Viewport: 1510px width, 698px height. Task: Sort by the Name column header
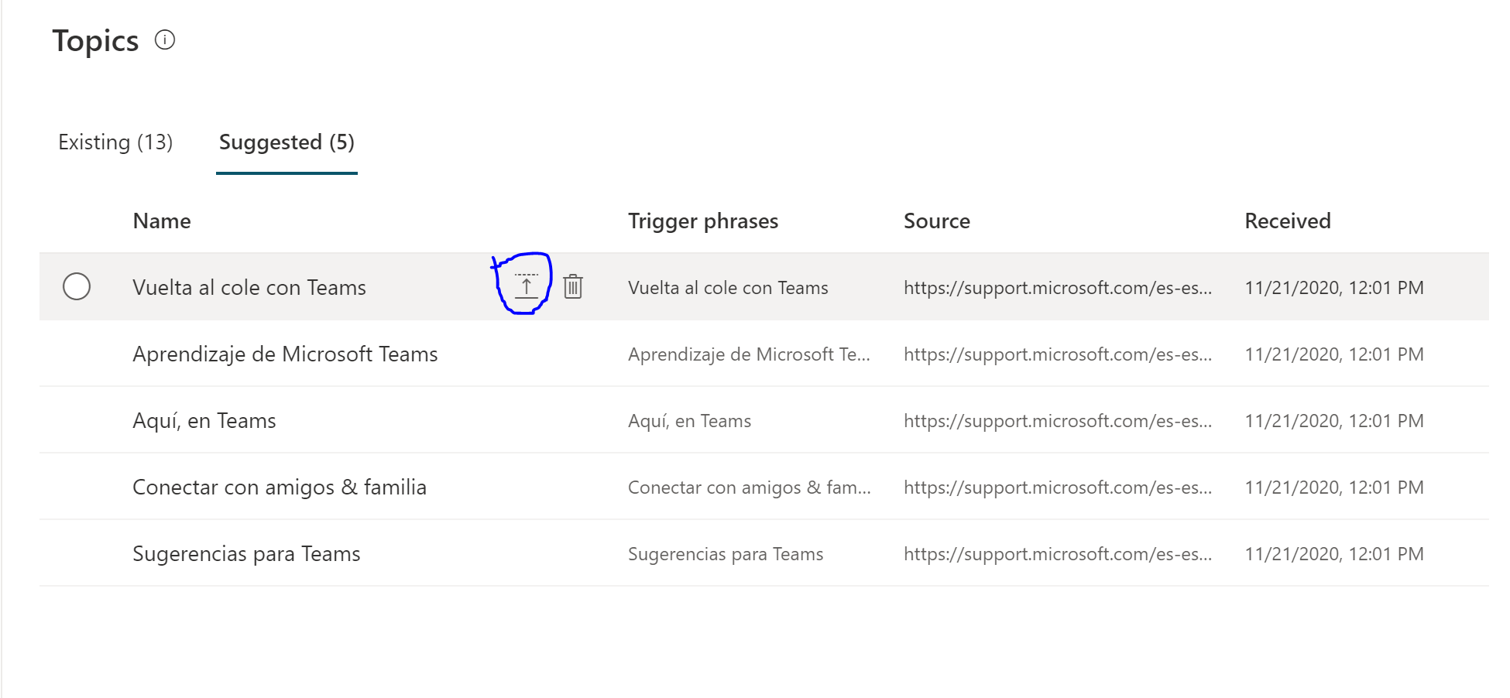coord(162,221)
